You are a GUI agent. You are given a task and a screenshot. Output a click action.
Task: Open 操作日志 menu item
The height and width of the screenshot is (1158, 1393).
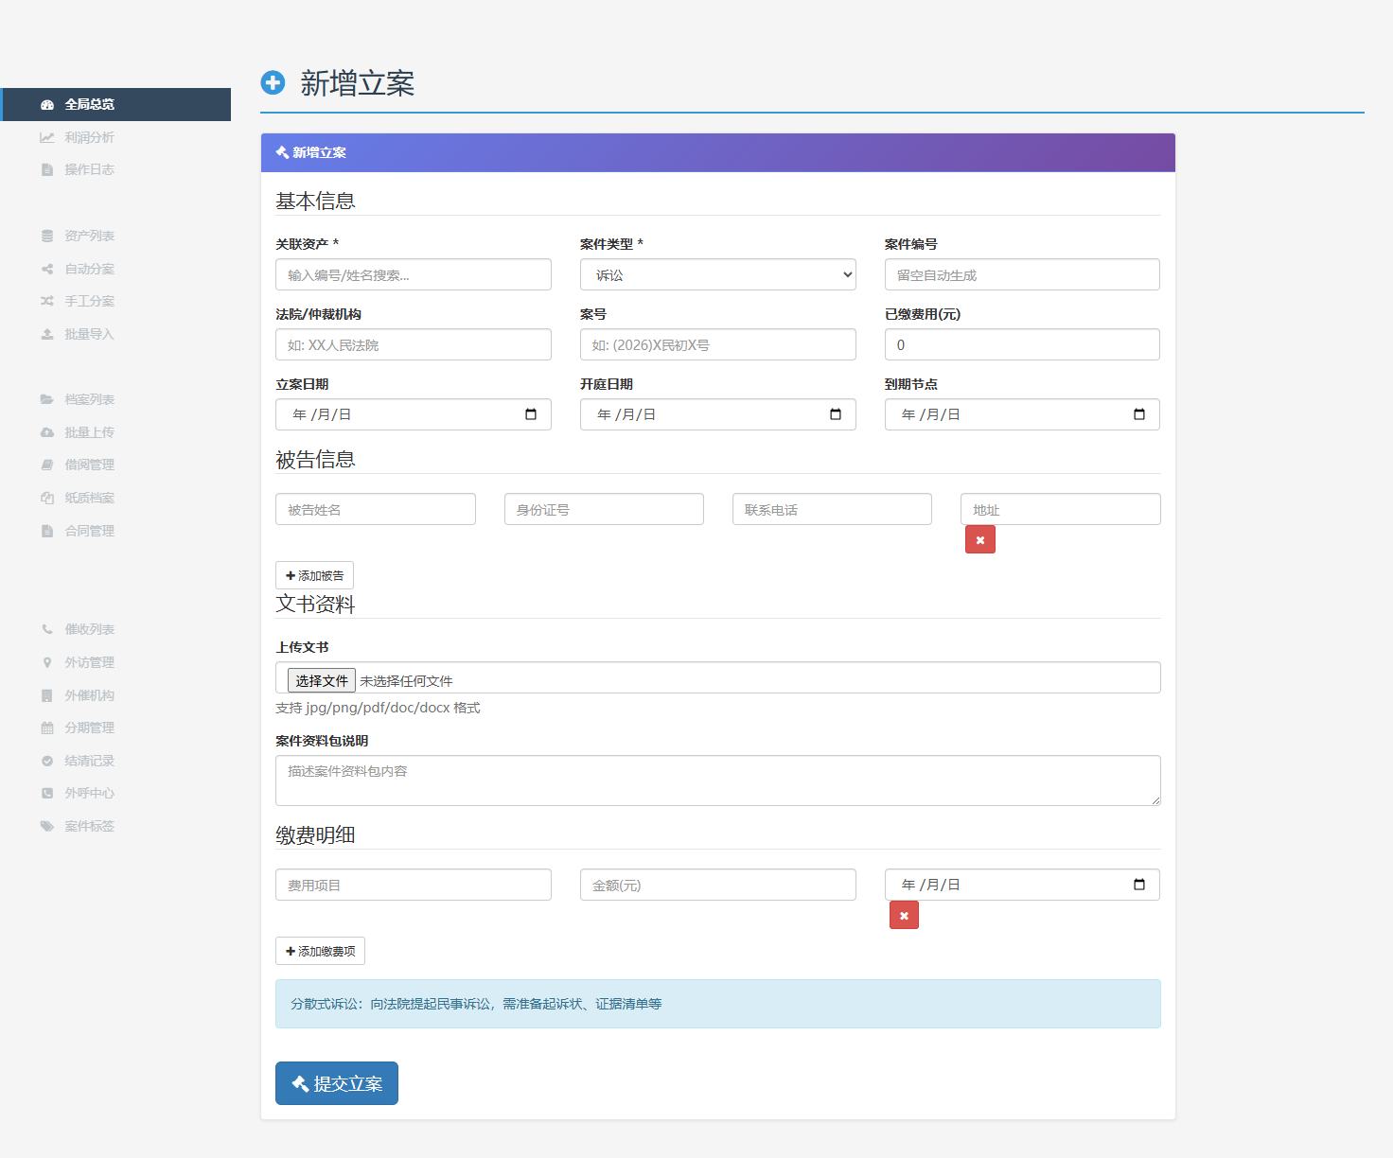tap(116, 169)
